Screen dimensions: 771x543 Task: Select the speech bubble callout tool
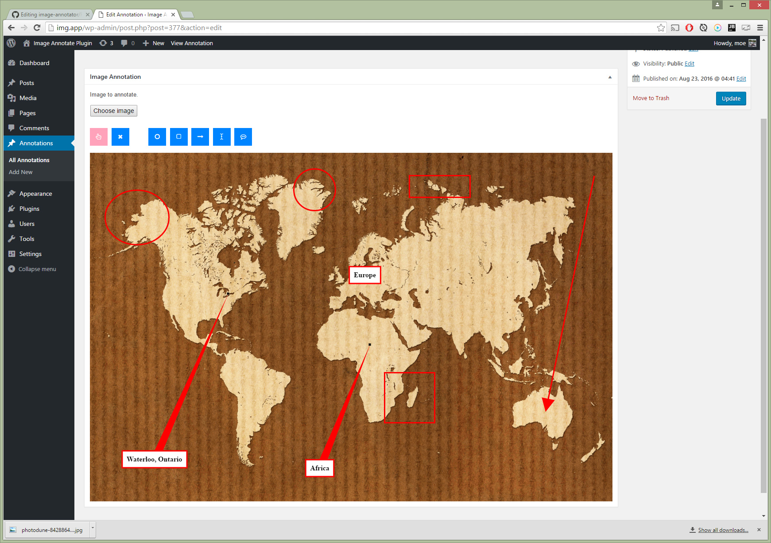pos(243,137)
